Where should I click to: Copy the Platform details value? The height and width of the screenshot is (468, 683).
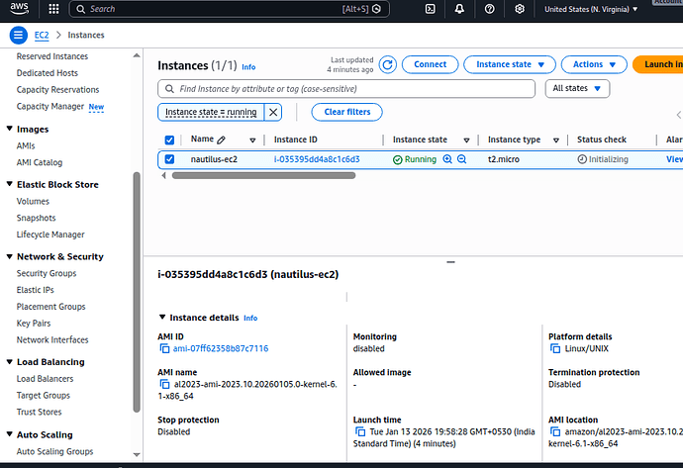tap(555, 348)
